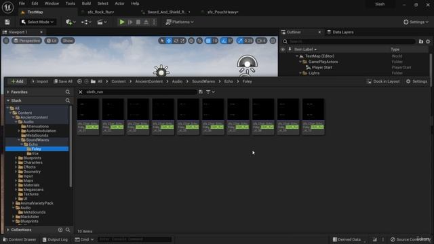Viewport: 434px width, 244px height.
Task: Expand the Favorites section
Action: tap(8, 92)
